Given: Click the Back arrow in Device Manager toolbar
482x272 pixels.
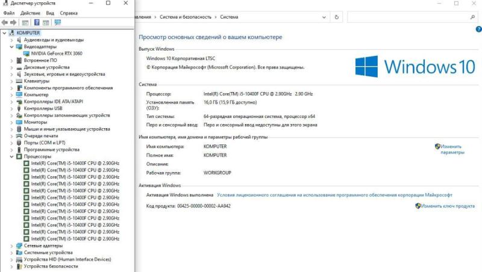Looking at the screenshot, I should 5,22.
